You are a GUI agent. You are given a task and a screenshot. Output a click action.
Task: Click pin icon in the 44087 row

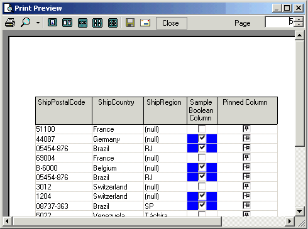click(x=246, y=138)
